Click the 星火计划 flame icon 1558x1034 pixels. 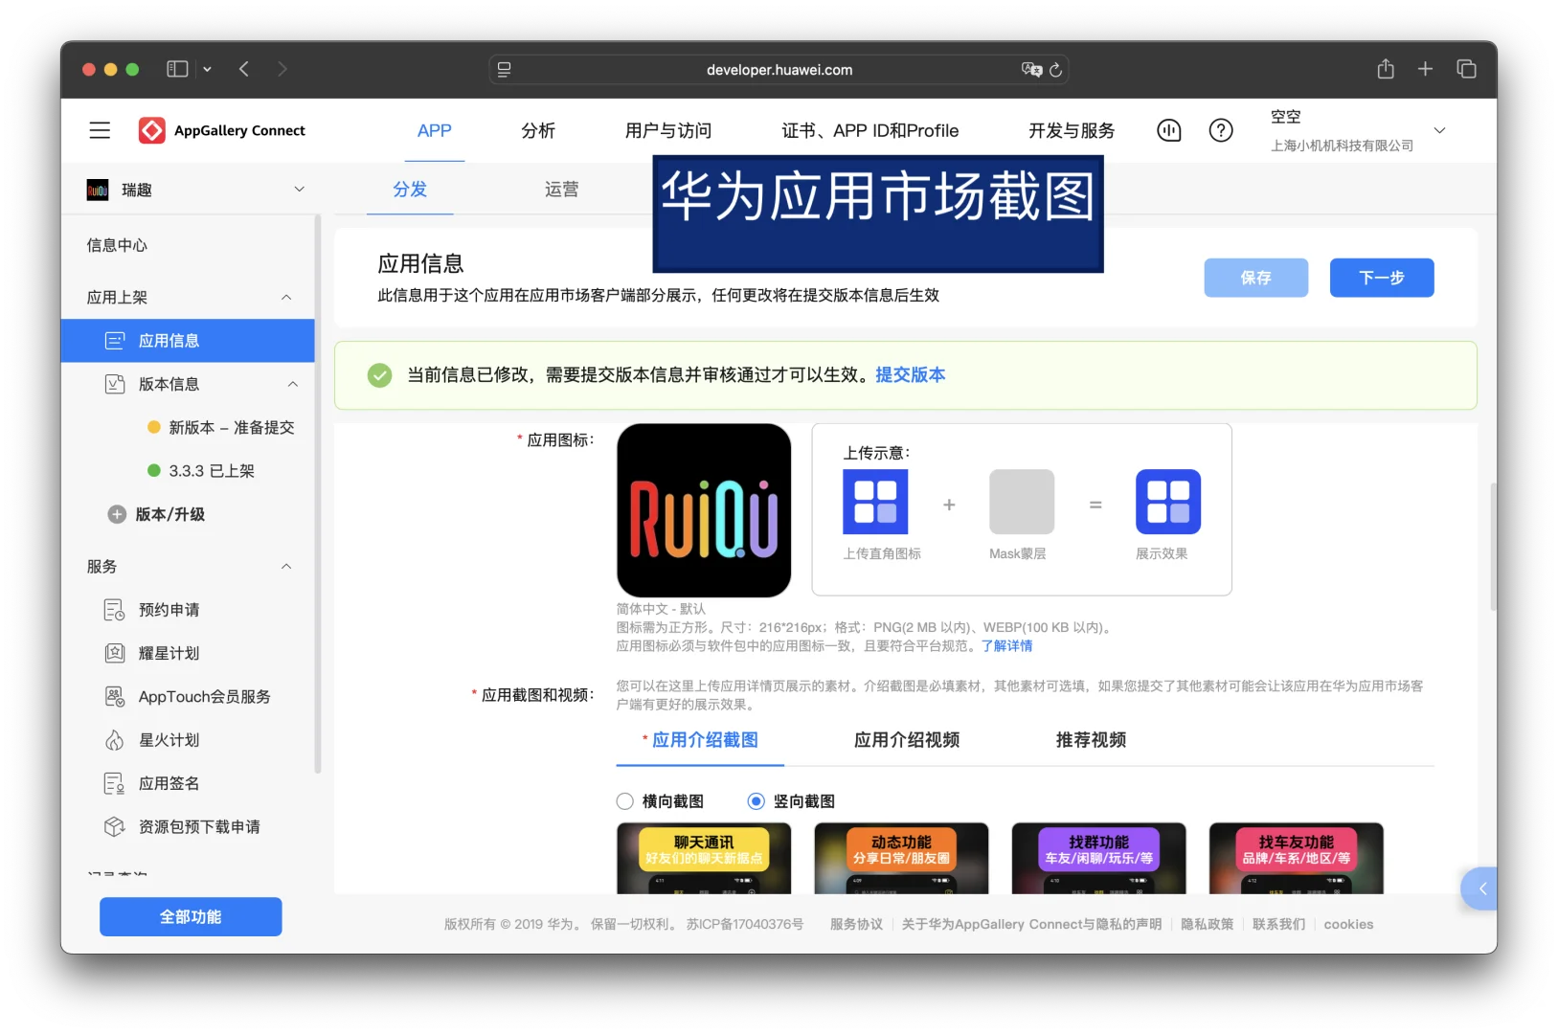click(x=115, y=740)
